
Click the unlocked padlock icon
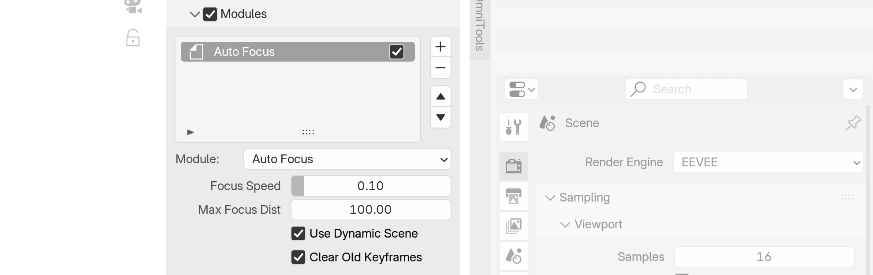133,38
